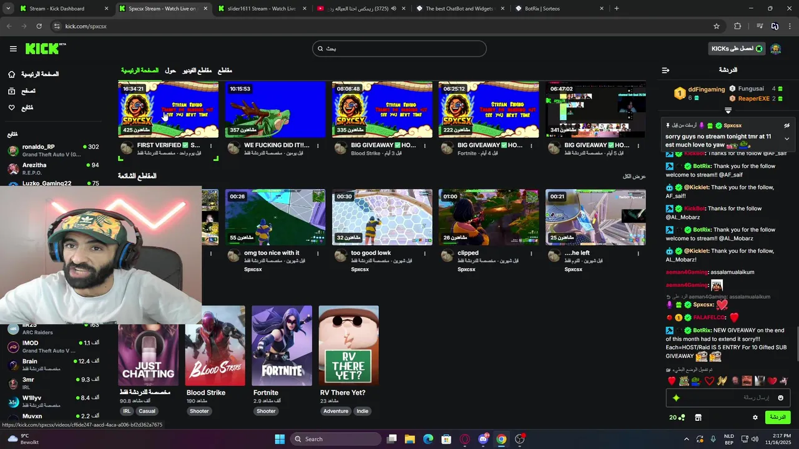
Task: Open the Blood Strike category card
Action: coord(215,345)
